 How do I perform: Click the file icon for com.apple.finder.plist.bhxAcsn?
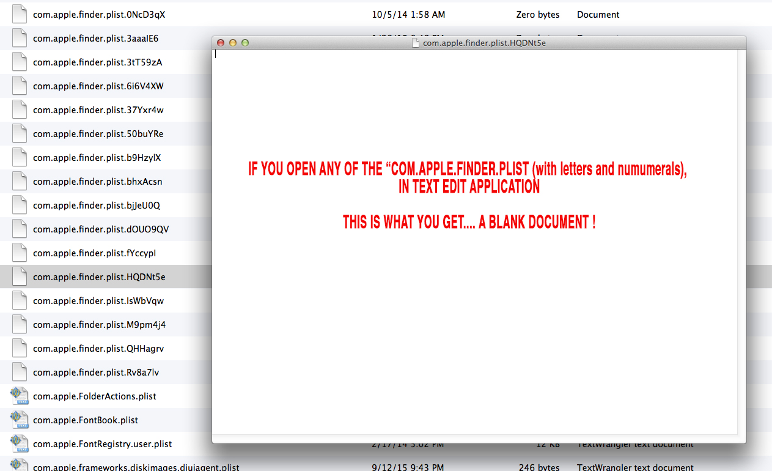[20, 182]
